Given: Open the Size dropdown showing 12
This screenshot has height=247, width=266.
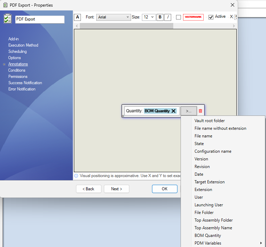Looking at the screenshot, I should pos(149,17).
